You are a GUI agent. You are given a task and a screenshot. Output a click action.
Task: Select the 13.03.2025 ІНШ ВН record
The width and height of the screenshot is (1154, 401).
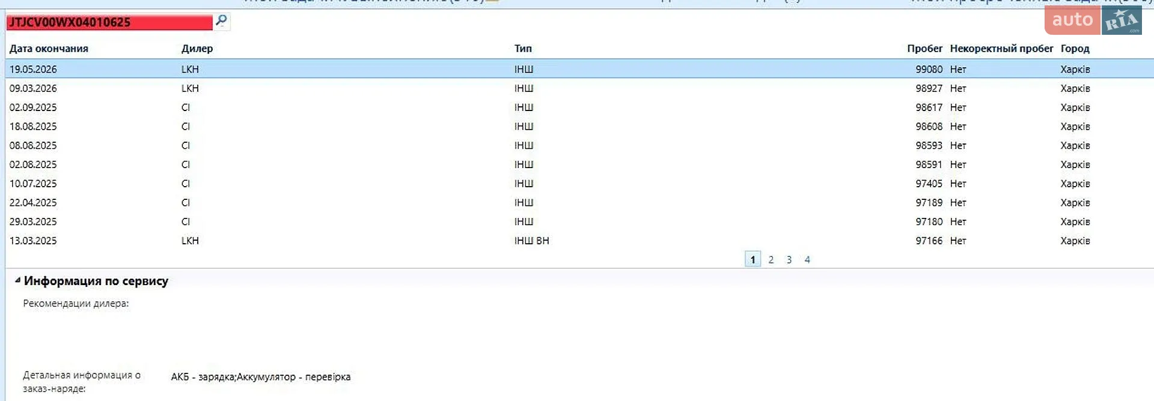pos(579,241)
